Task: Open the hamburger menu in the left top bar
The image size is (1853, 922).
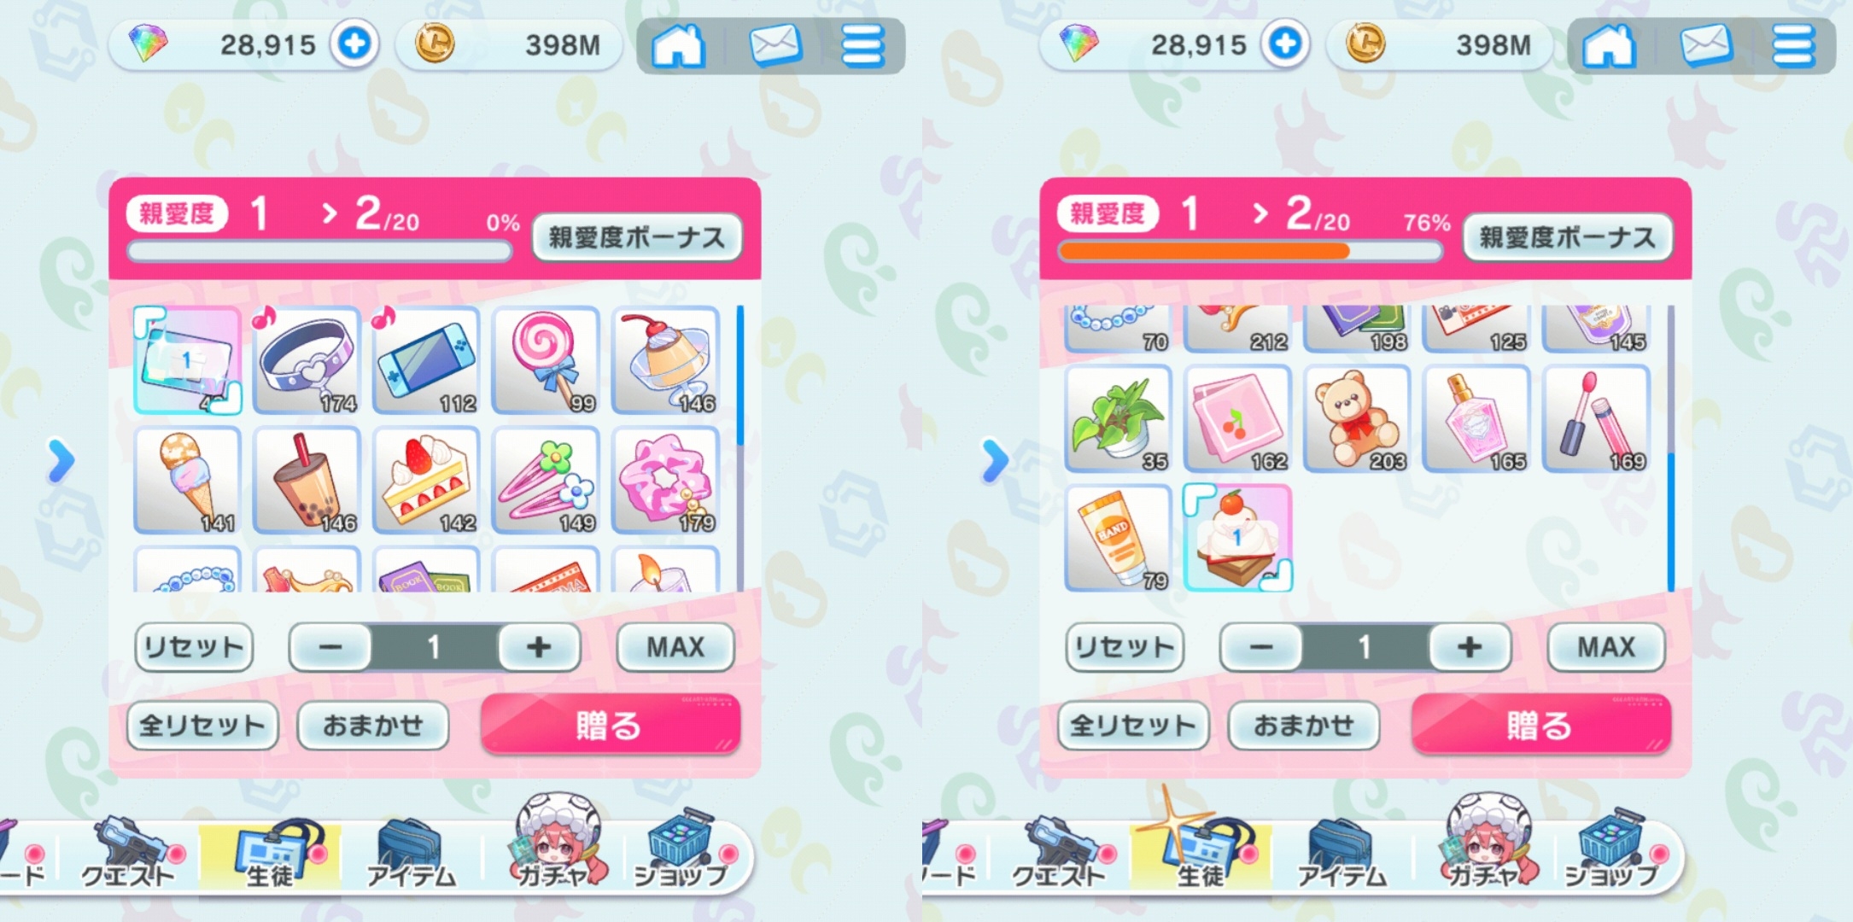Action: 862,45
